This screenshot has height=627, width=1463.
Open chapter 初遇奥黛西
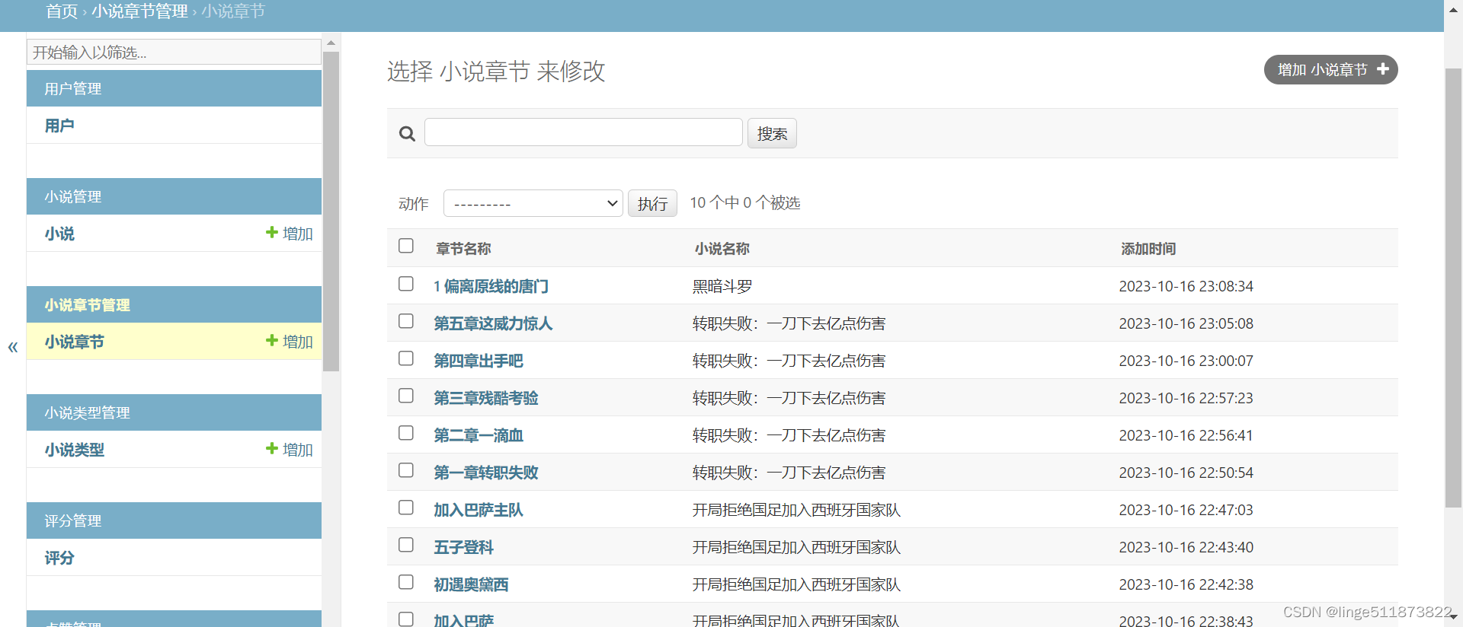tap(471, 584)
